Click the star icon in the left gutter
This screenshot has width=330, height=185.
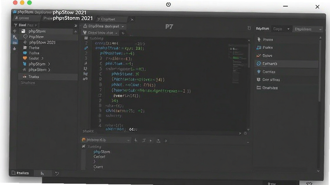pyautogui.click(x=14, y=49)
